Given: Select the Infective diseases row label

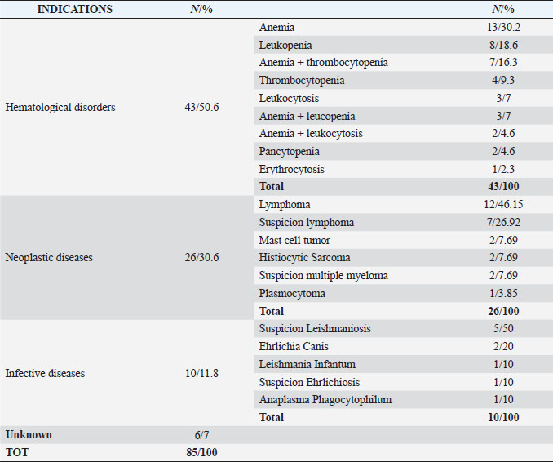Looking at the screenshot, I should click(x=45, y=374).
